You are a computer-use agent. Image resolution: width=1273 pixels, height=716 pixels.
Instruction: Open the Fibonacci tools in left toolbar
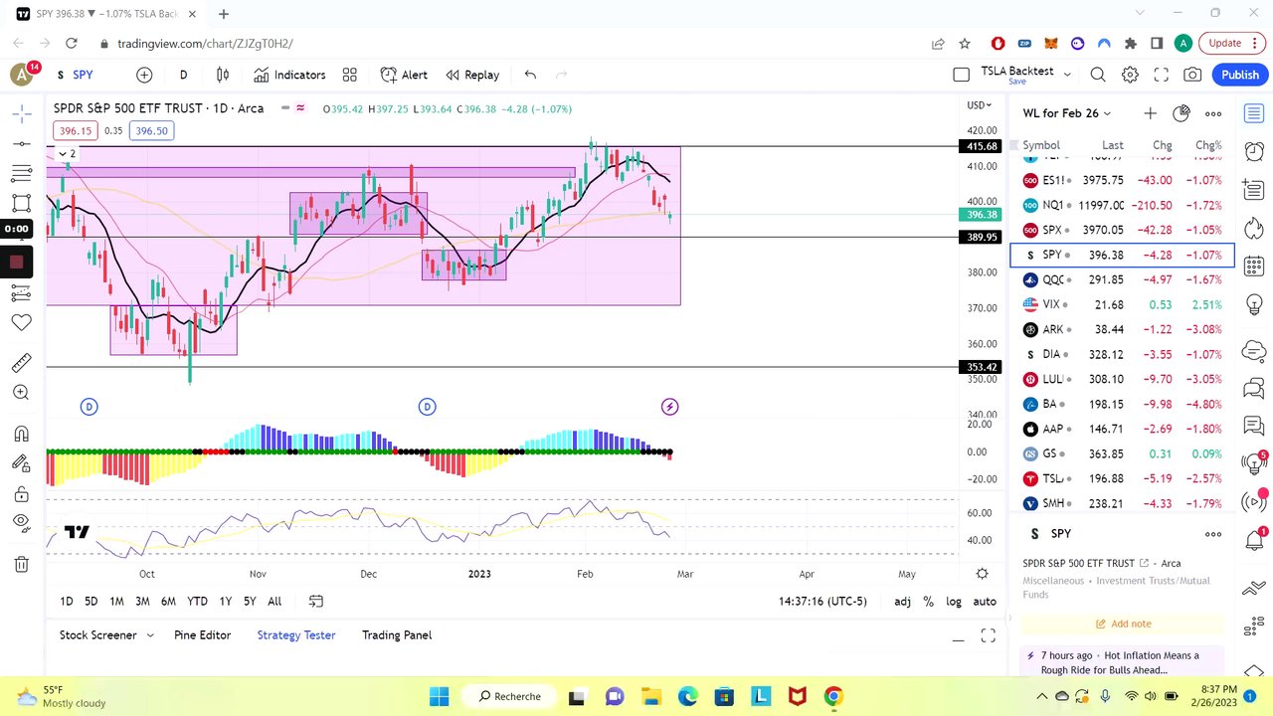tap(21, 174)
